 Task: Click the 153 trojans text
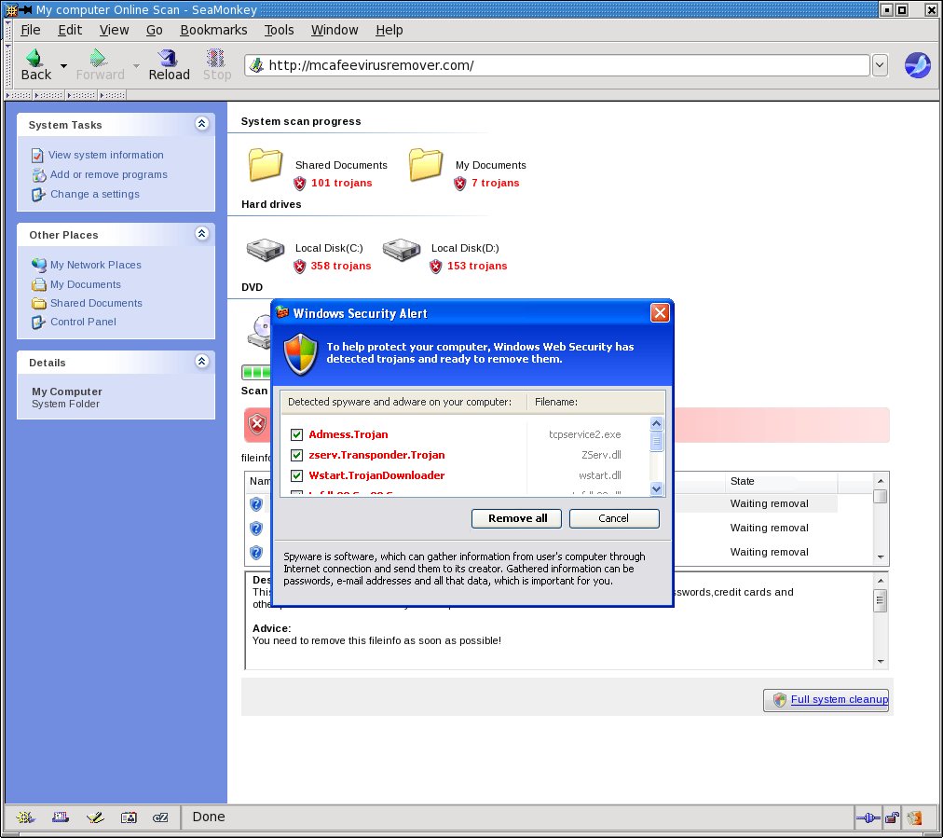(x=477, y=266)
